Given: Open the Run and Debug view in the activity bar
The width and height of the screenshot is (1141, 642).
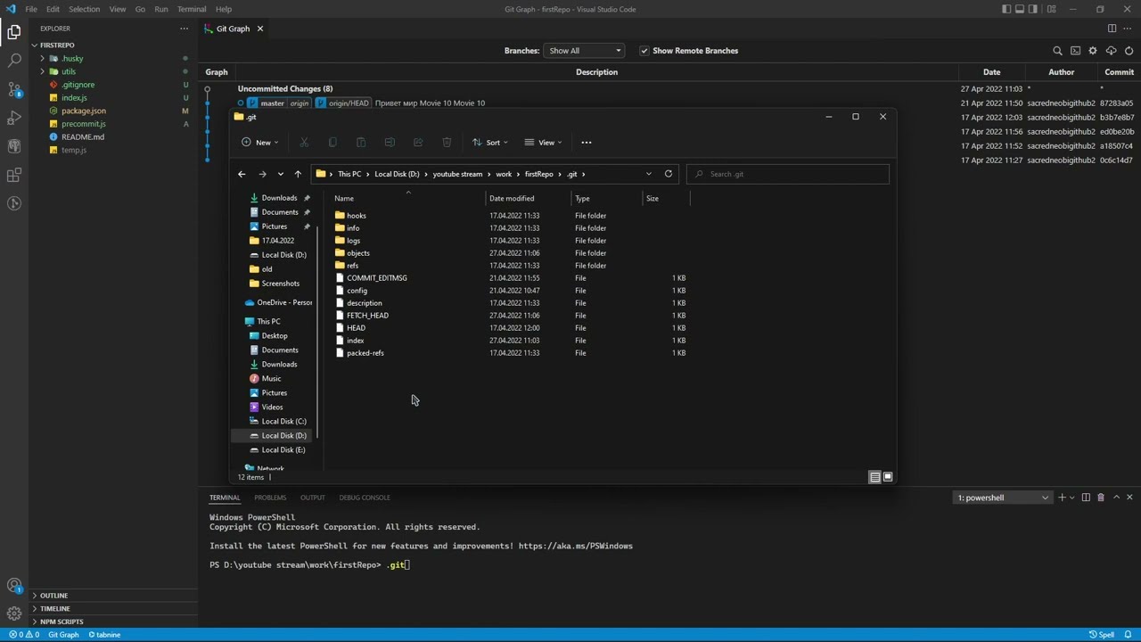Looking at the screenshot, I should point(14,118).
